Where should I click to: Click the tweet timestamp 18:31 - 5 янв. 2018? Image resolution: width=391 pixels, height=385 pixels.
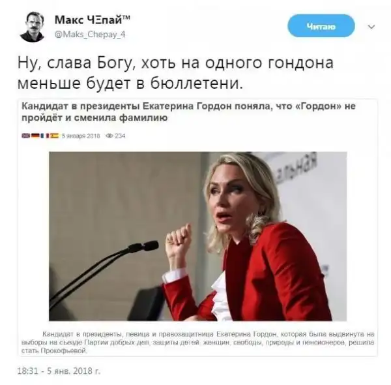pyautogui.click(x=59, y=371)
